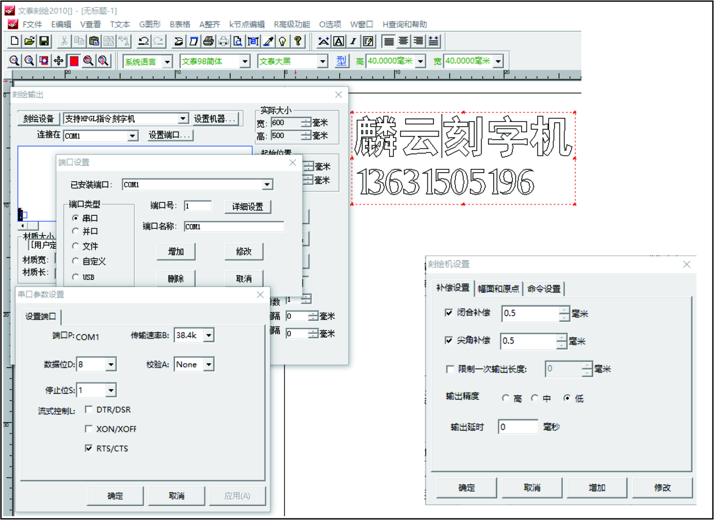Select left text alignment icon

click(x=389, y=41)
